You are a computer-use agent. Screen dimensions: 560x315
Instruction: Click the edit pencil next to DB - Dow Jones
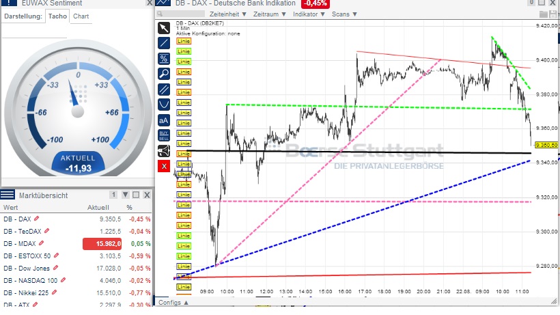point(56,268)
